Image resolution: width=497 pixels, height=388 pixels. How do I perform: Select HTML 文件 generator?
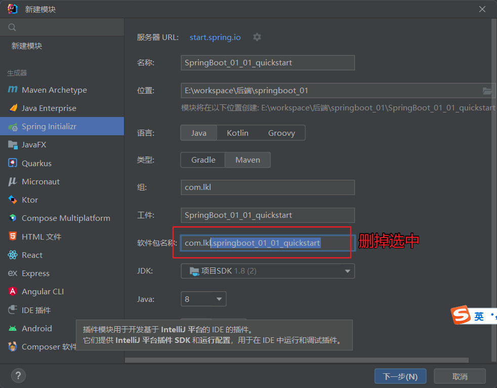tap(62, 237)
